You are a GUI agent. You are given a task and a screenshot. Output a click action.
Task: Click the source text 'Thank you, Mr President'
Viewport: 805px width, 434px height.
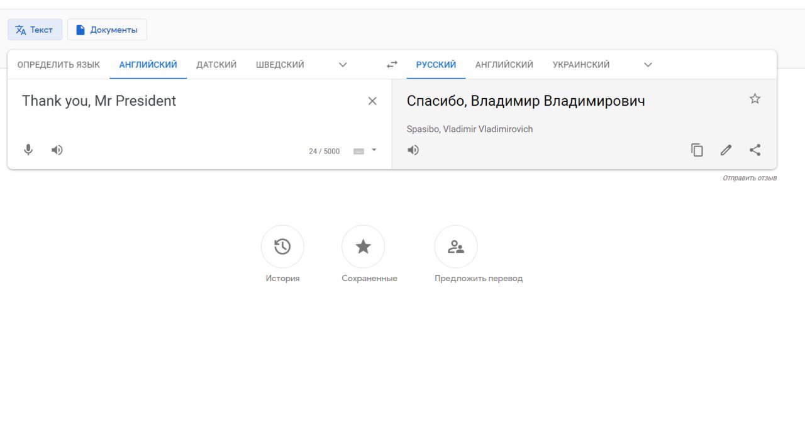tap(99, 101)
